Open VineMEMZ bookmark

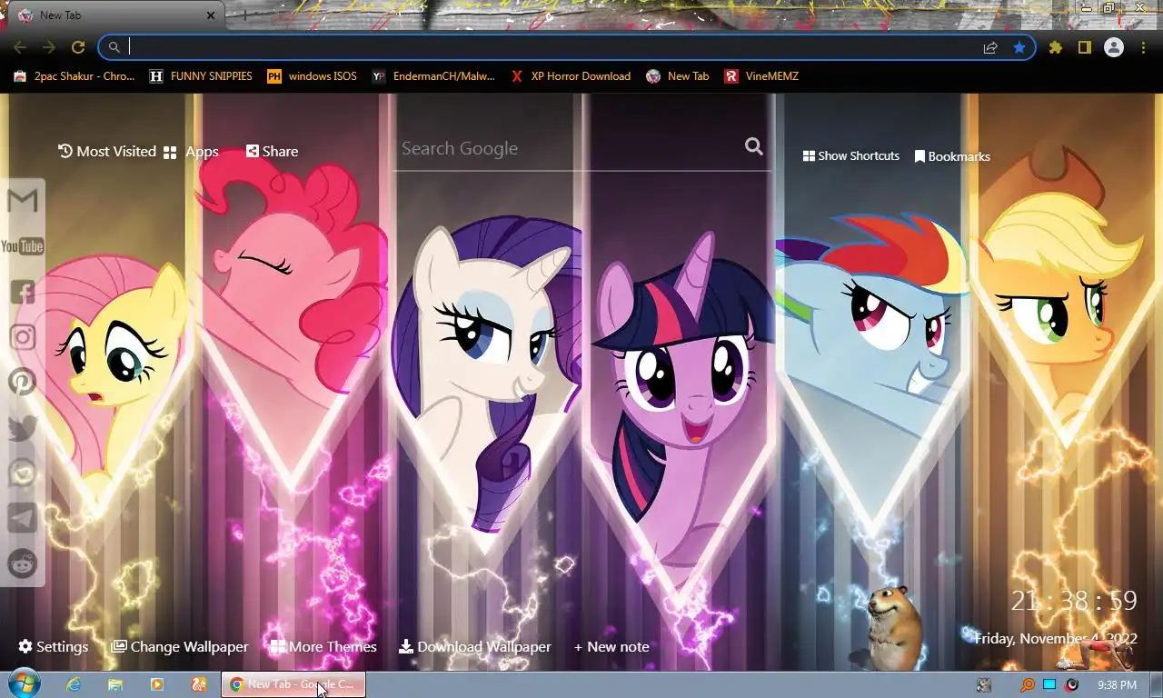click(x=761, y=76)
